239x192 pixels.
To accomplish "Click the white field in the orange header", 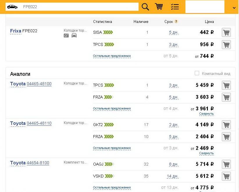I will [x=205, y=7].
